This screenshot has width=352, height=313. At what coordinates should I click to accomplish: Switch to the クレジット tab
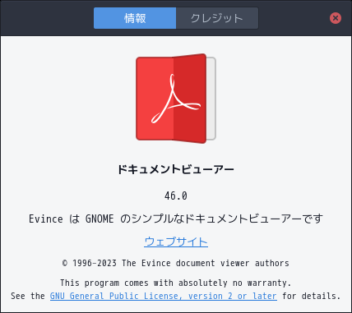pos(217,18)
